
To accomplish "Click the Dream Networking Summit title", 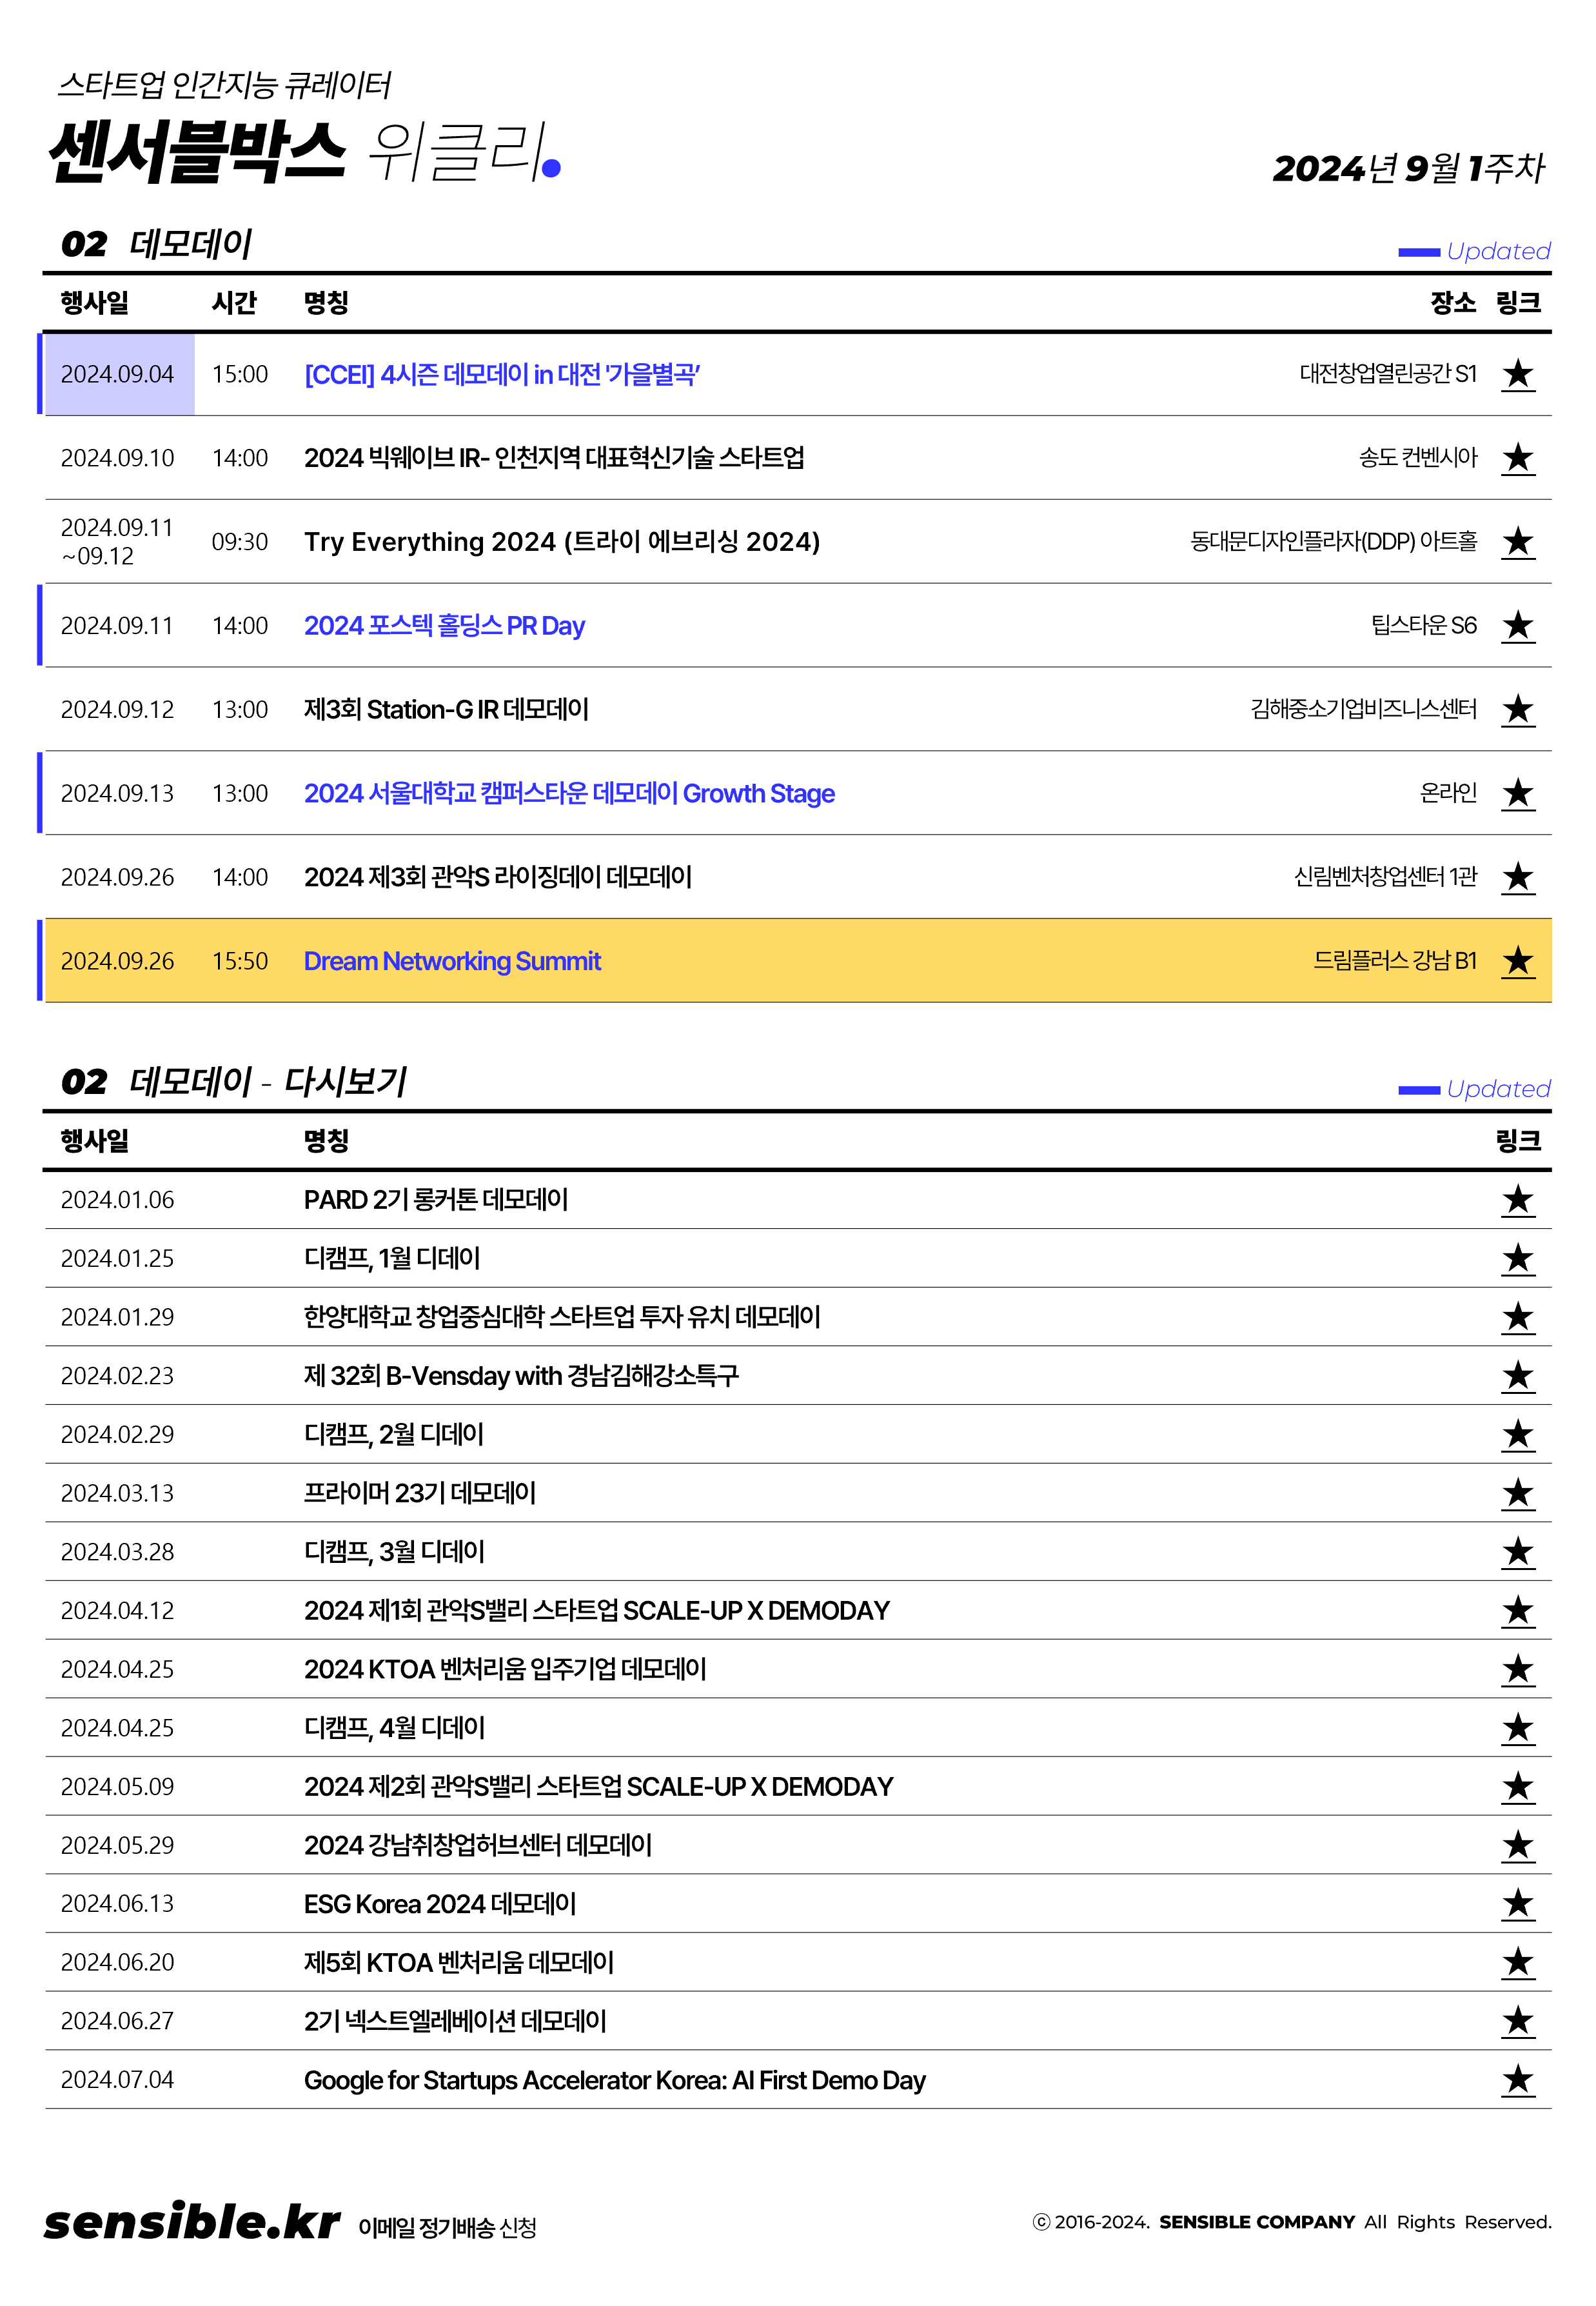I will tap(452, 962).
